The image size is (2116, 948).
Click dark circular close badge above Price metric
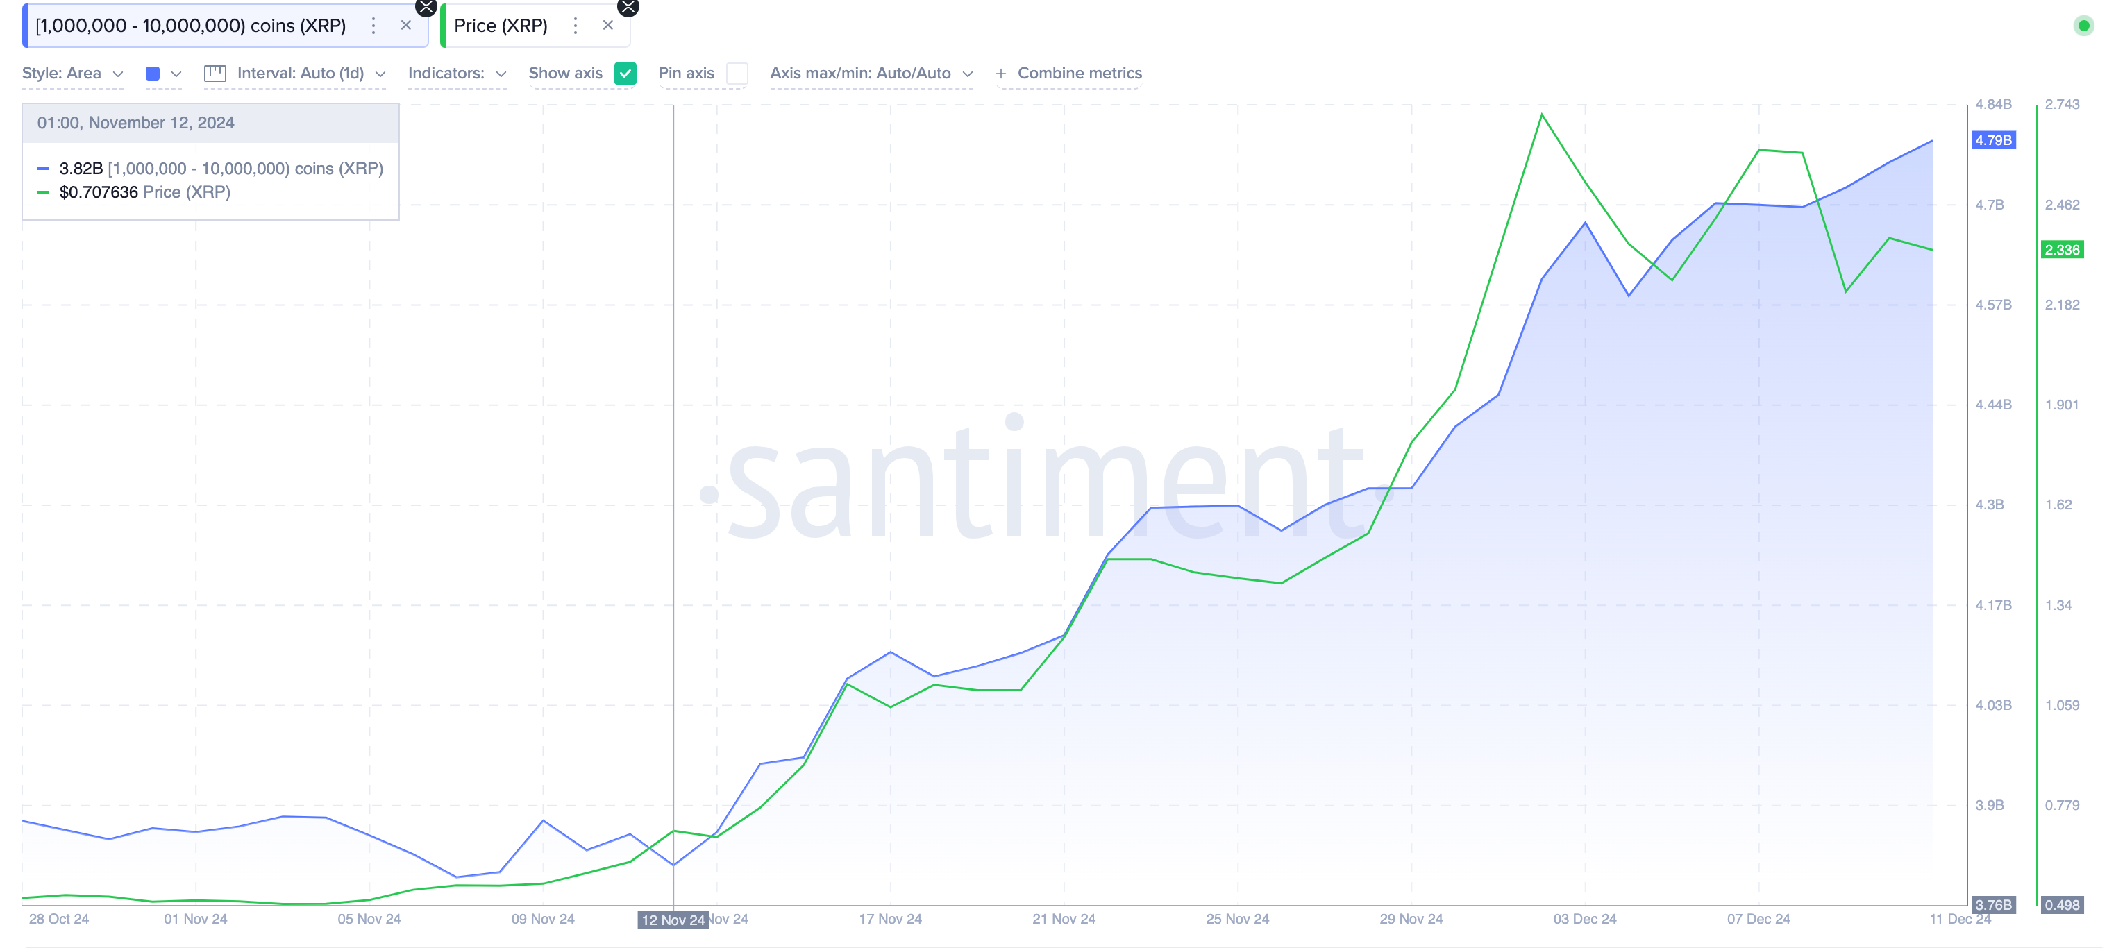point(628,8)
